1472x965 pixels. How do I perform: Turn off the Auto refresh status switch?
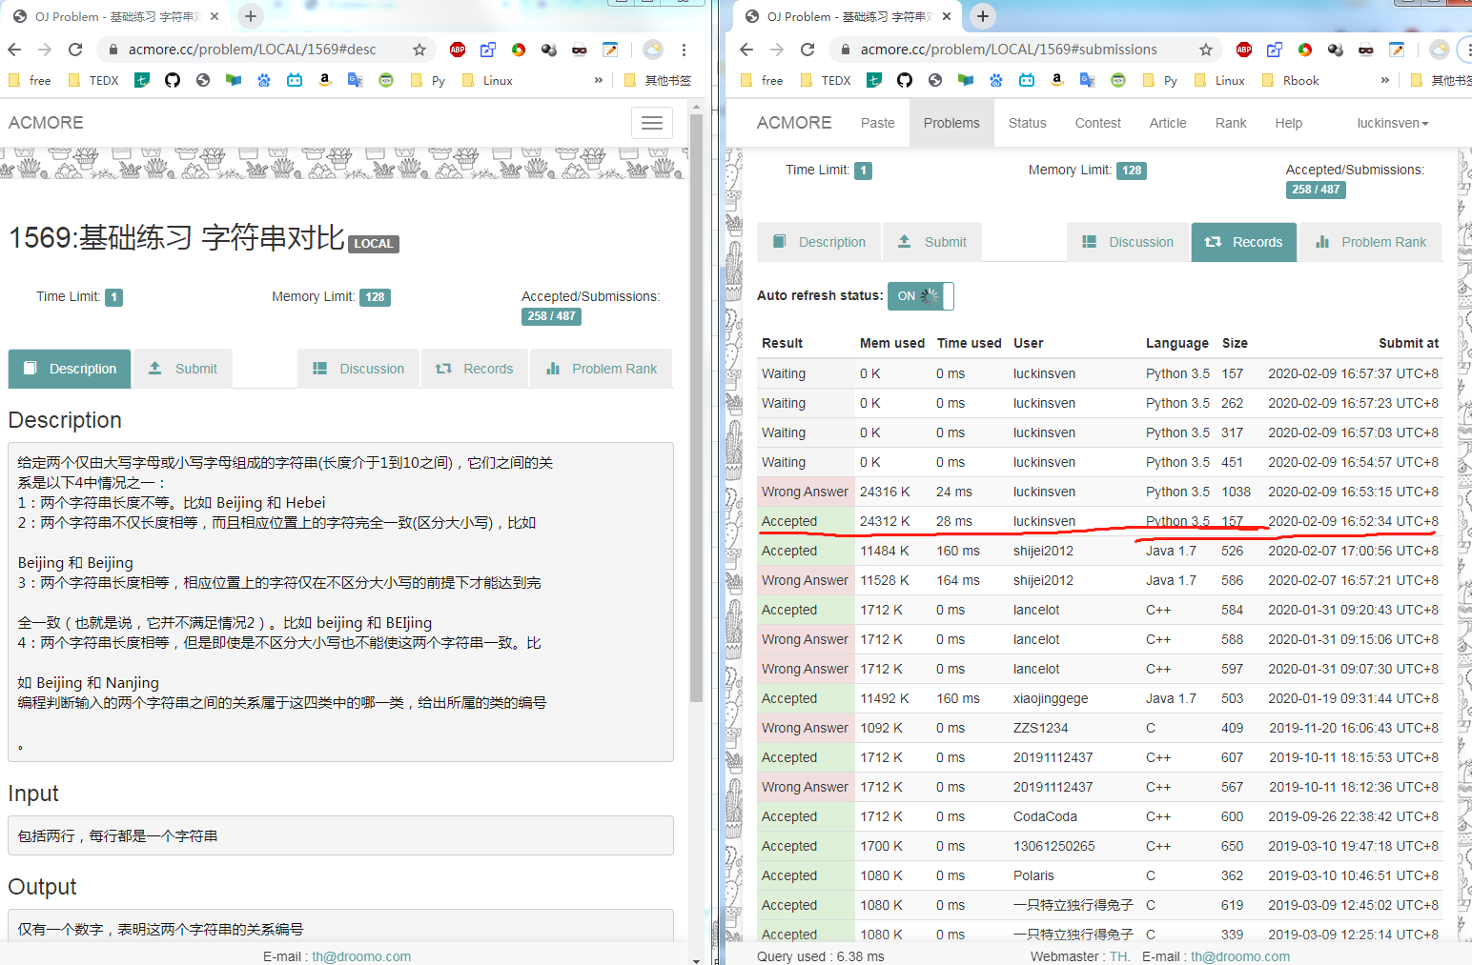pos(920,296)
